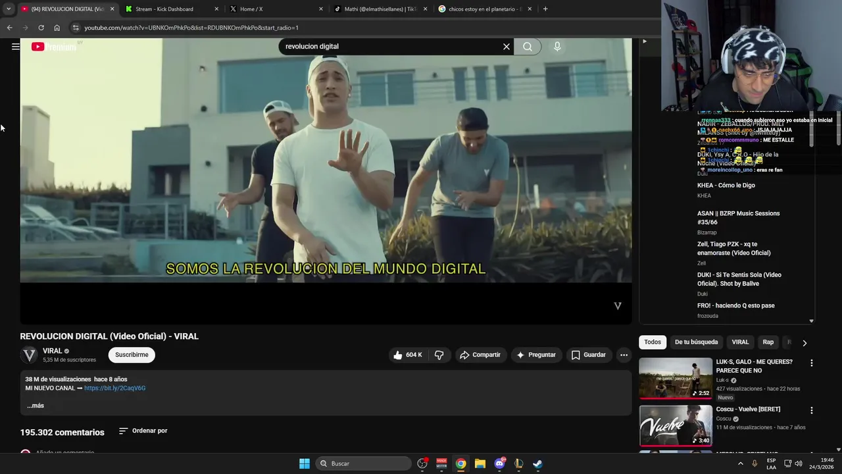This screenshot has height=474, width=842.
Task: Show more filter chips with right arrow
Action: coord(805,343)
